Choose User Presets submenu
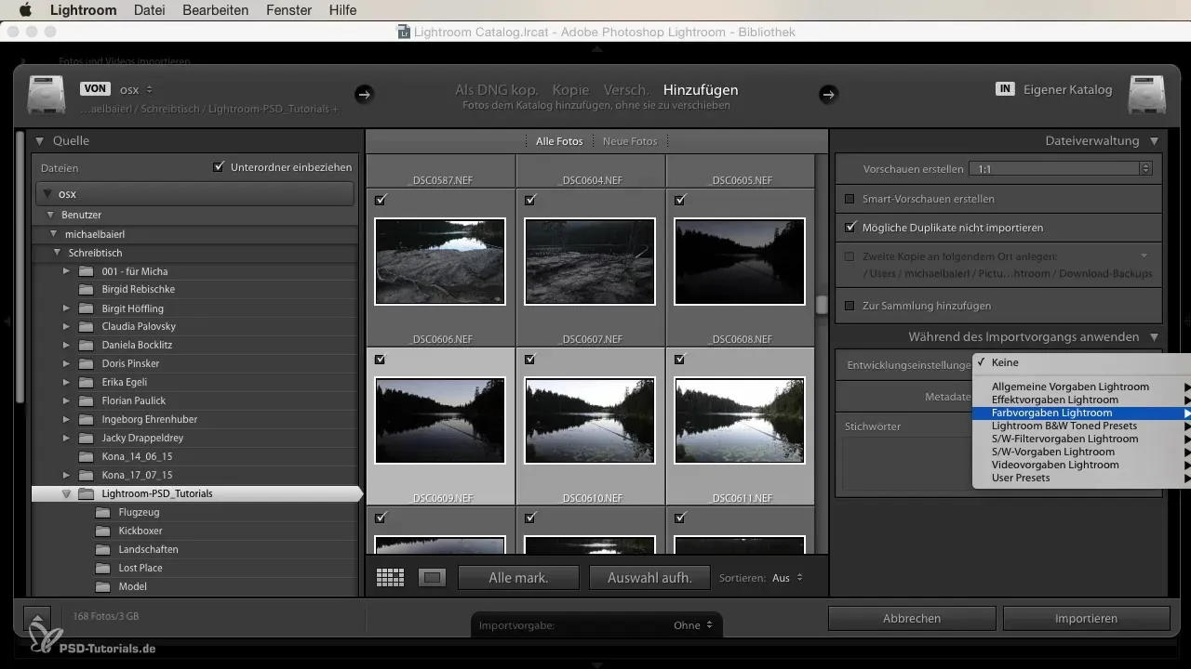This screenshot has height=669, width=1191. (1081, 478)
